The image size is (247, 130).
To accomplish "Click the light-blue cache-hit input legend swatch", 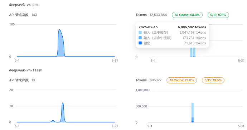I will (140, 33).
